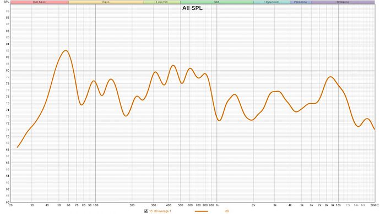
Task: Click the dB value readout in legend
Action: [x=227, y=211]
